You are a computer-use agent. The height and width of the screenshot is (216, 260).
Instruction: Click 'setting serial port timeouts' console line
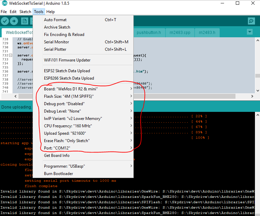click(x=70, y=181)
